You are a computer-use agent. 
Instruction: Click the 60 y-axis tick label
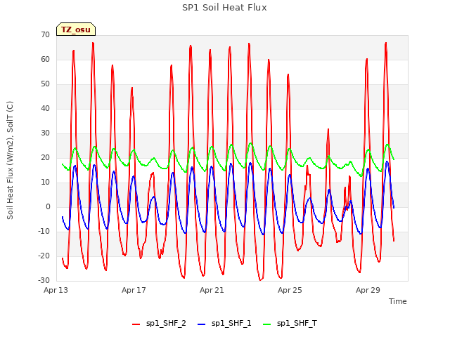point(45,60)
